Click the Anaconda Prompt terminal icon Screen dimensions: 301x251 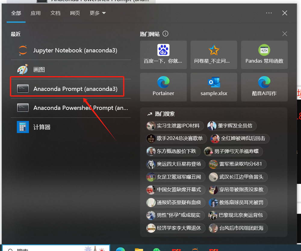point(23,89)
